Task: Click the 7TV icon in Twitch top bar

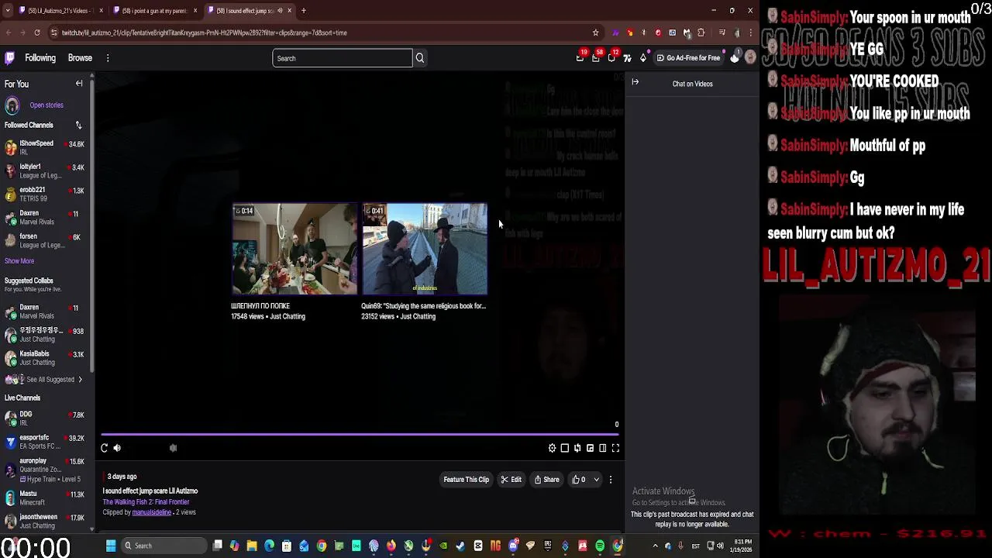Action: pyautogui.click(x=627, y=58)
